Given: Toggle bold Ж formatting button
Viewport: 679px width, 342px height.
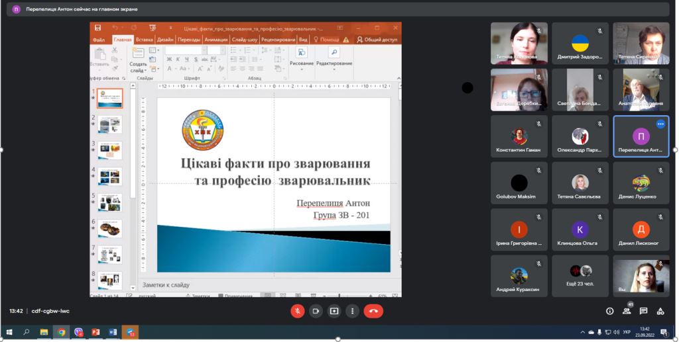Looking at the screenshot, I should 169,59.
